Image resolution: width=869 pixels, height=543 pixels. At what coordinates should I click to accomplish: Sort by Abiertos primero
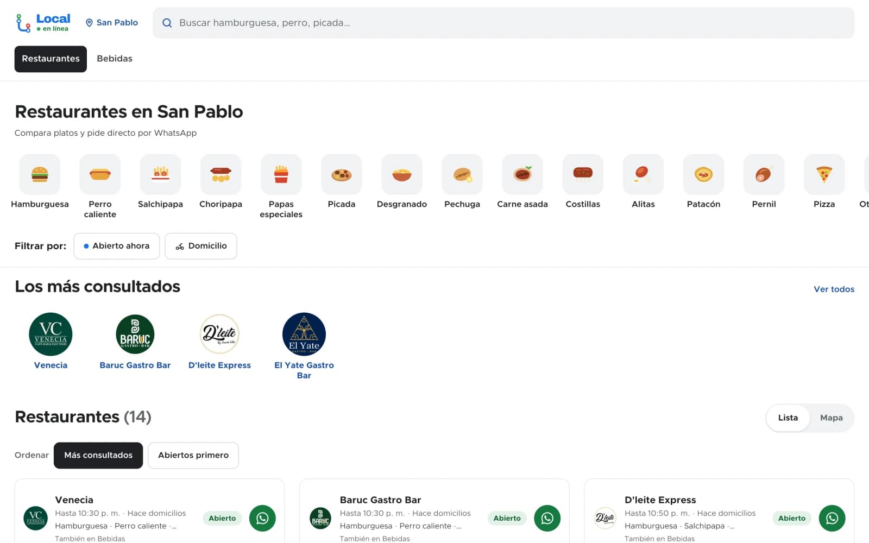(x=193, y=455)
